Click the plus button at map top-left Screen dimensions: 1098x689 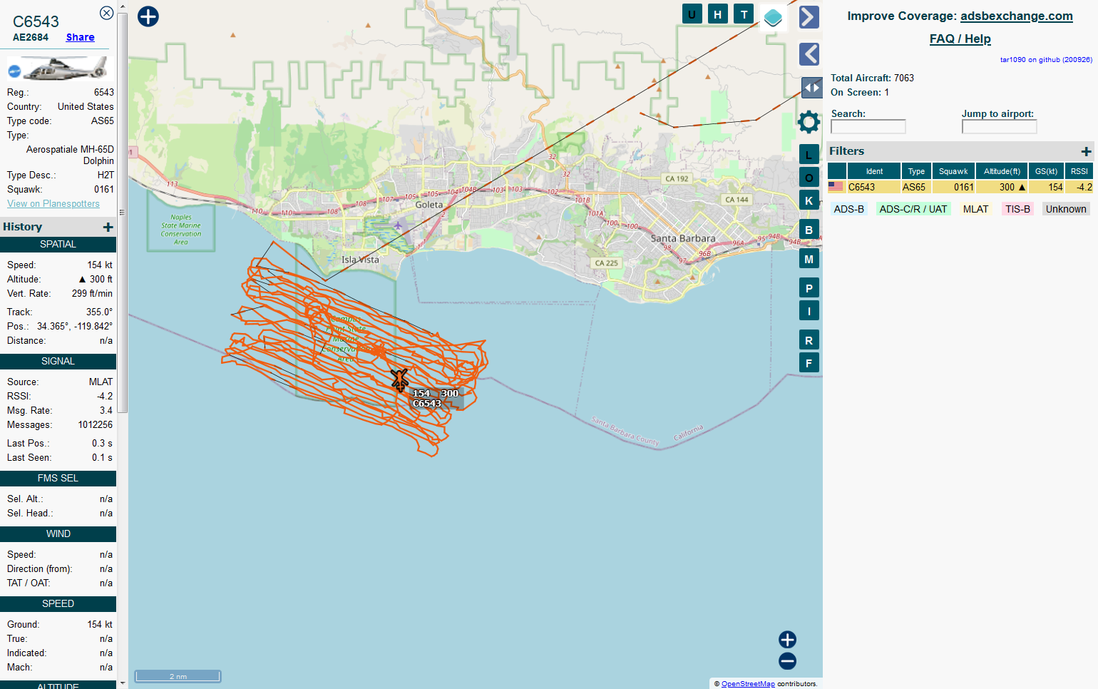click(x=148, y=16)
